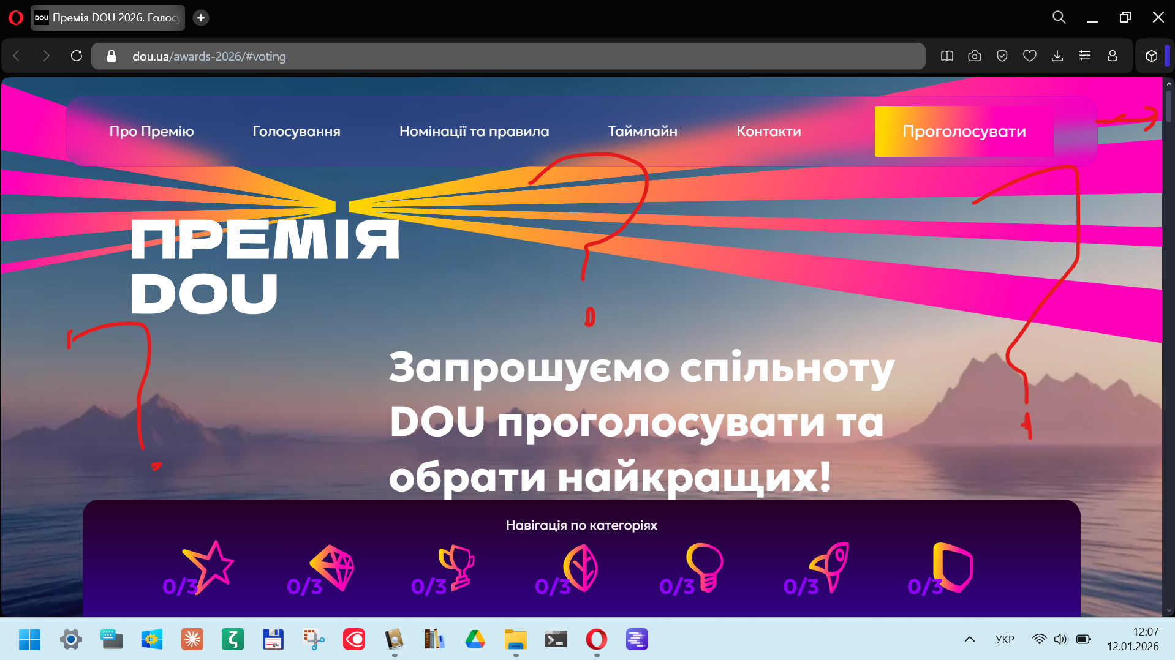Viewport: 1175px width, 660px height.
Task: Open the Wi-Fi network tray icon
Action: (x=1040, y=639)
